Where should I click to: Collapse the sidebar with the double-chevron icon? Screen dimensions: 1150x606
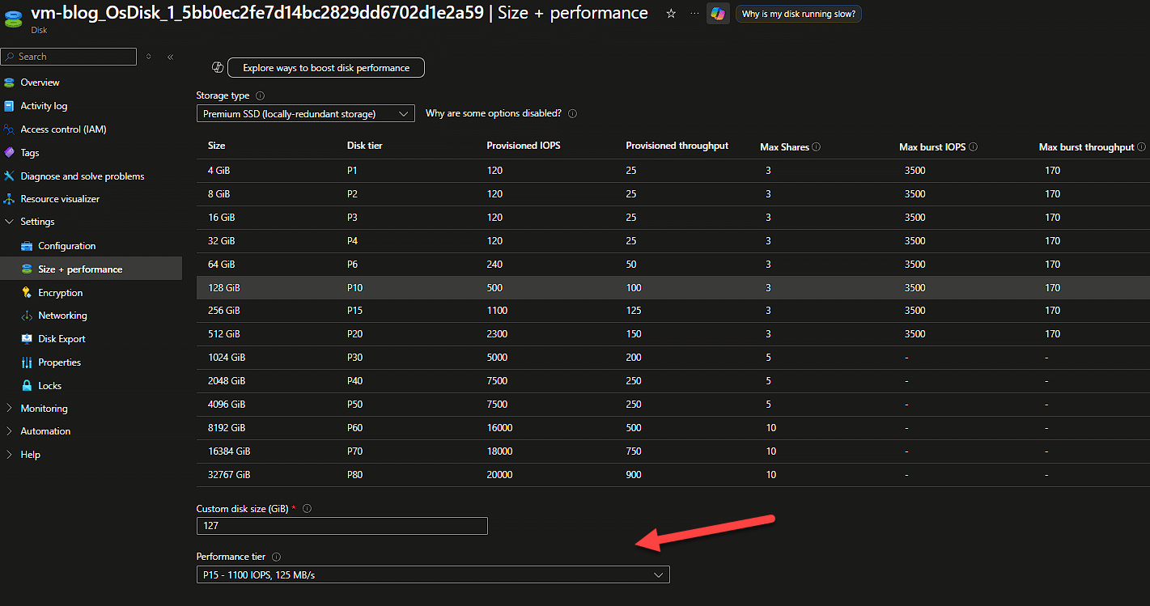[170, 57]
